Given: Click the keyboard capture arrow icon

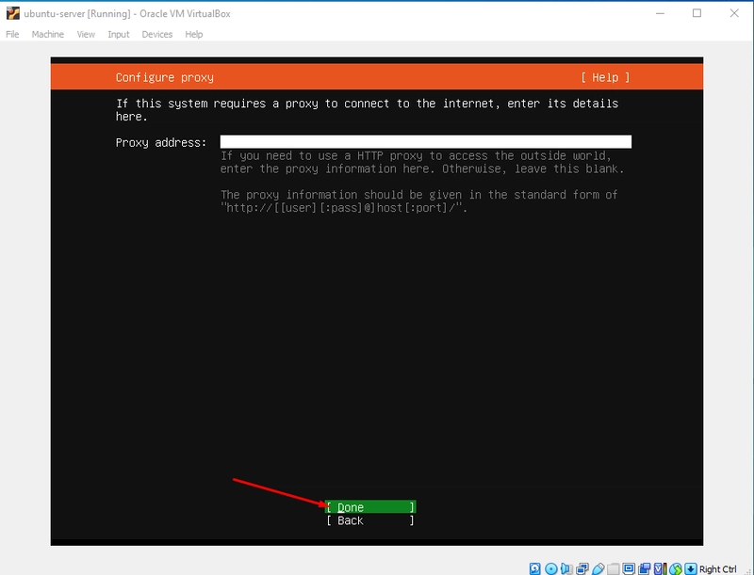Looking at the screenshot, I should (x=691, y=569).
